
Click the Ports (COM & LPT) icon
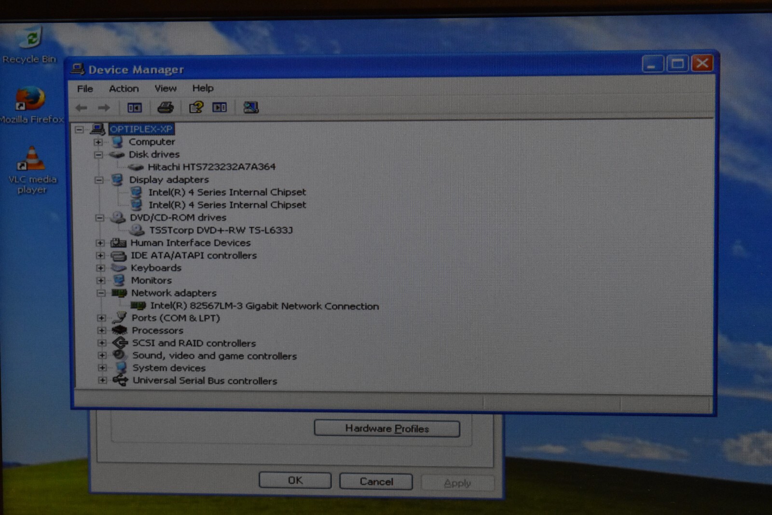coord(119,318)
